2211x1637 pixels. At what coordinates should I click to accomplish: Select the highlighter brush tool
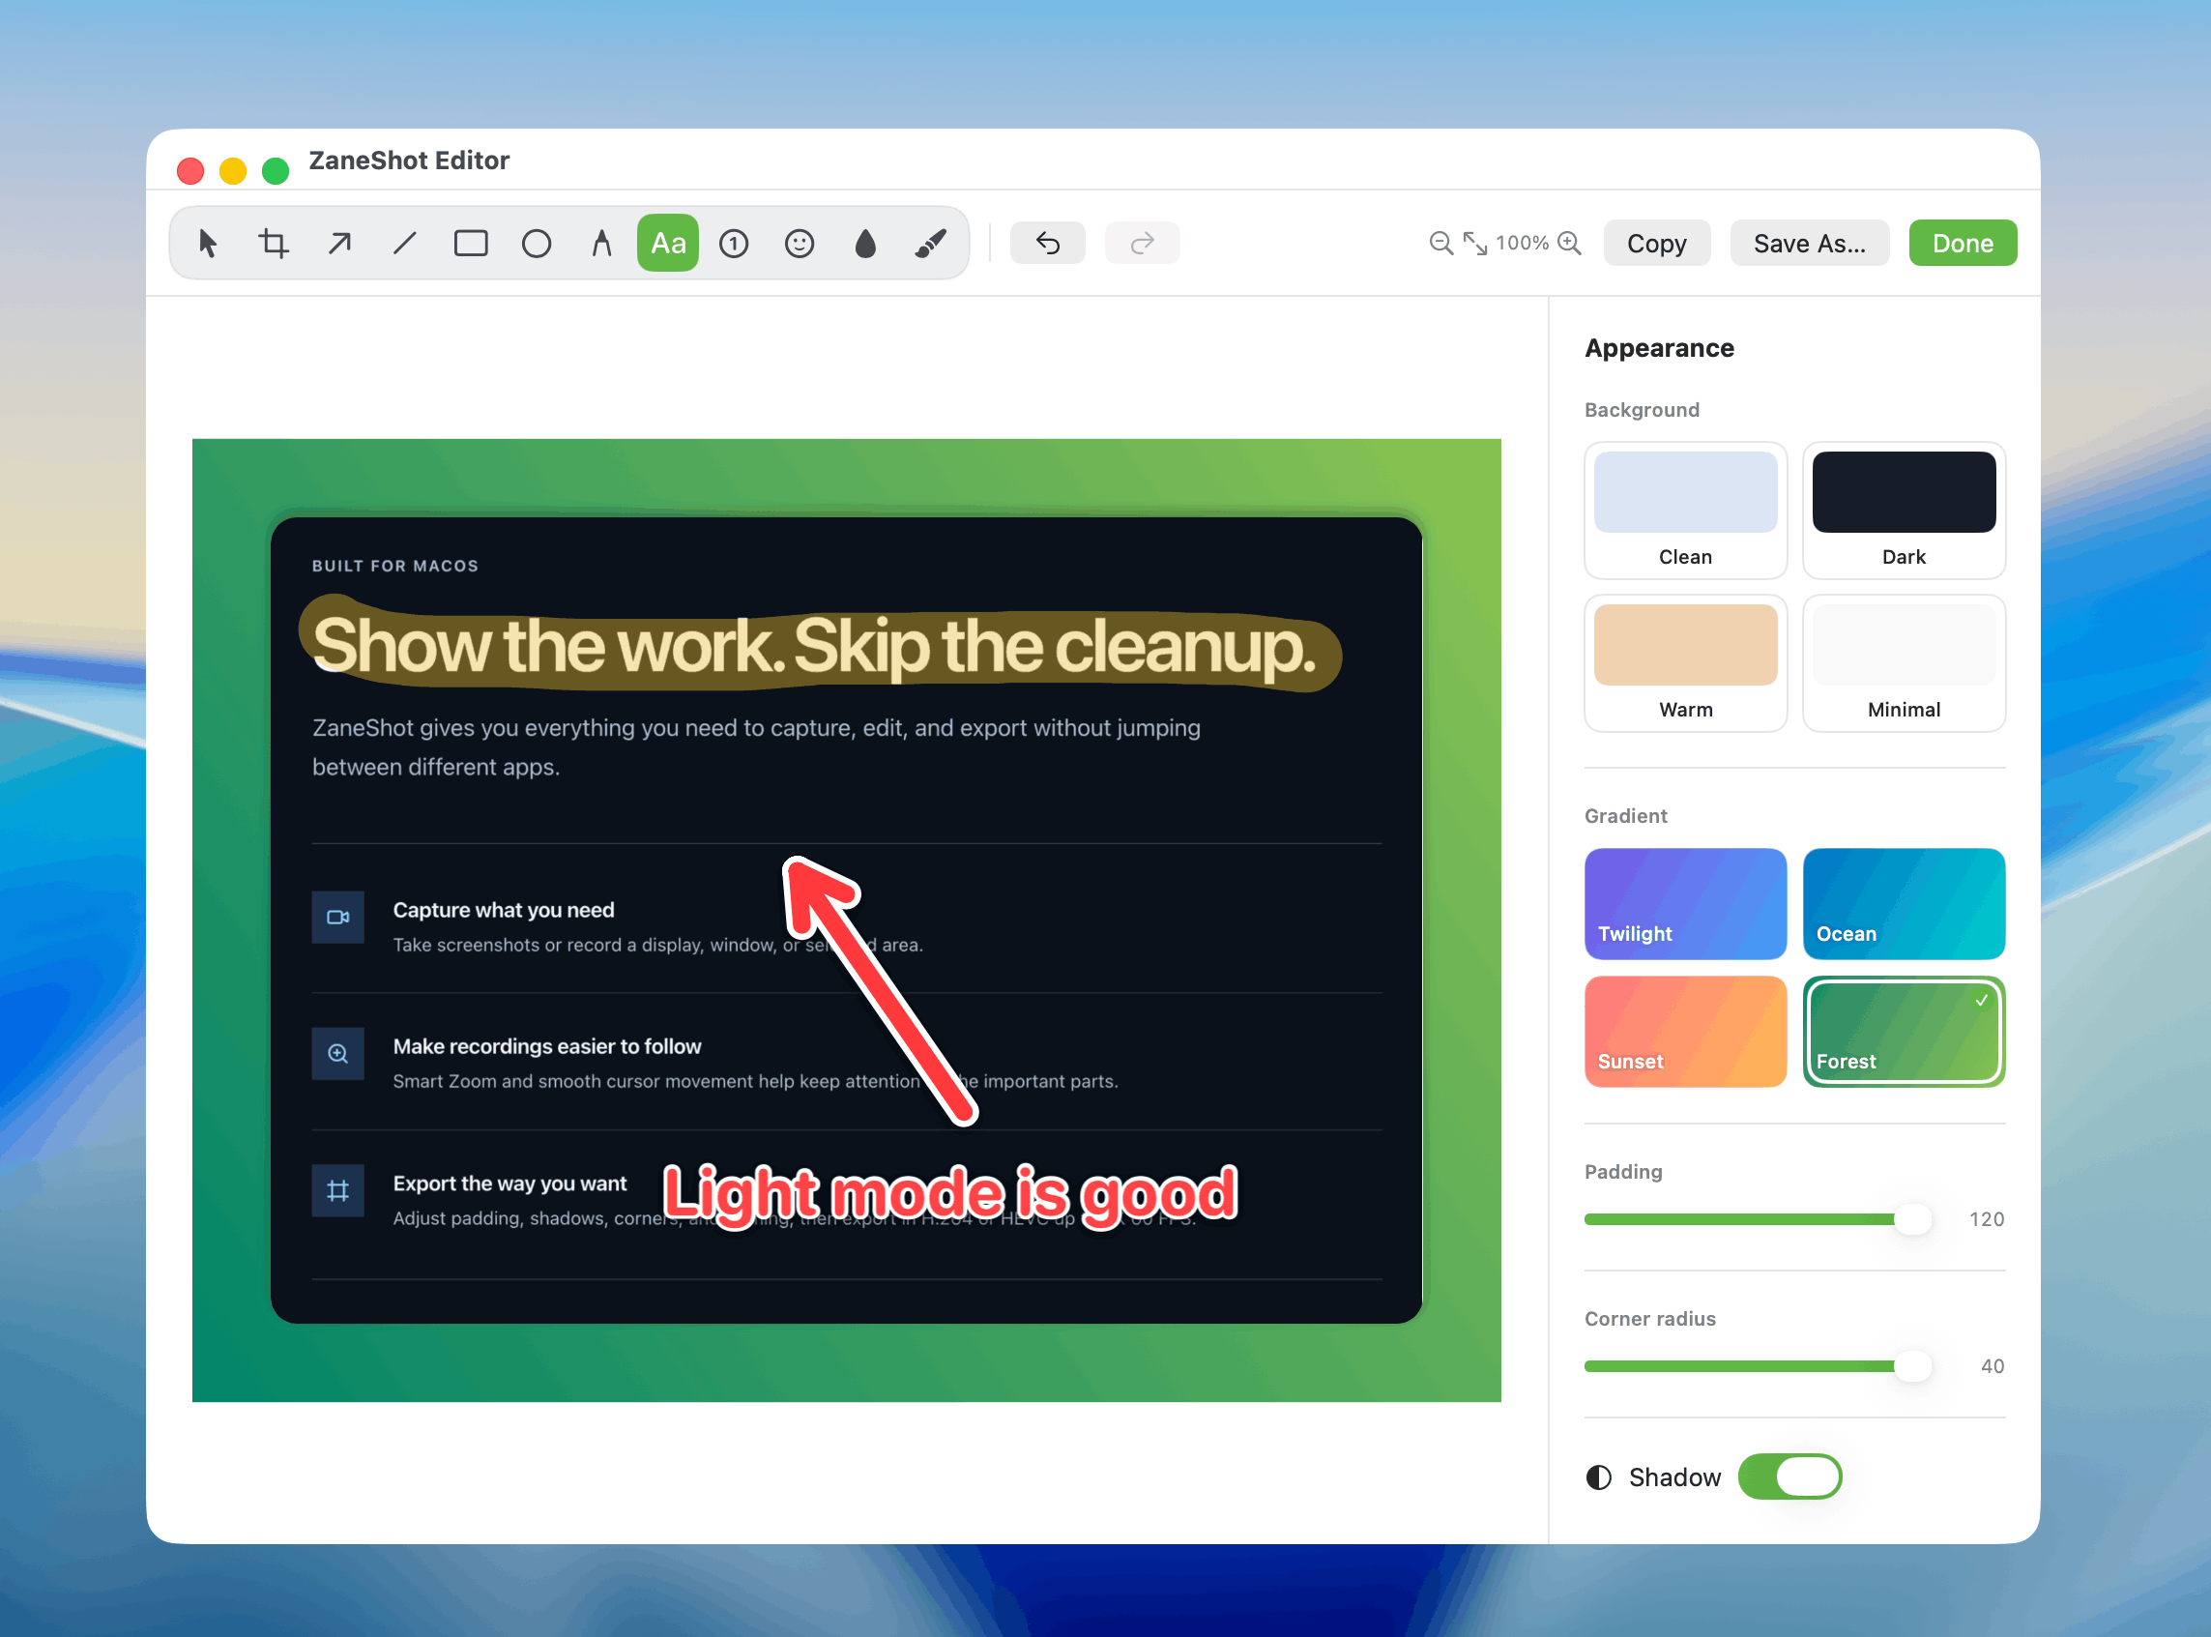[930, 243]
